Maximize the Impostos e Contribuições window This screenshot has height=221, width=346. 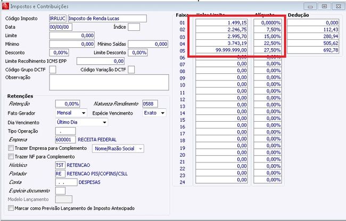(x=324, y=6)
